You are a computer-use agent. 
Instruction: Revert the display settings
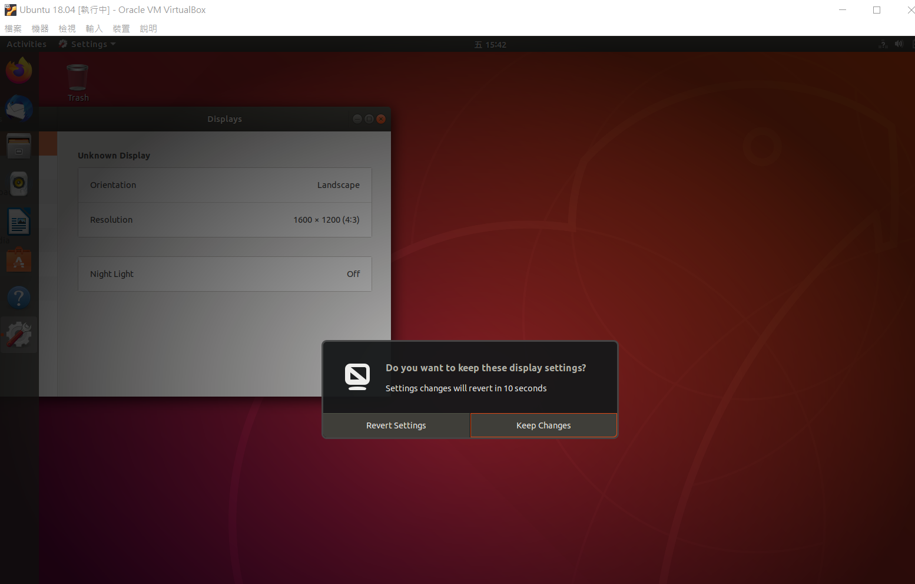tap(396, 425)
